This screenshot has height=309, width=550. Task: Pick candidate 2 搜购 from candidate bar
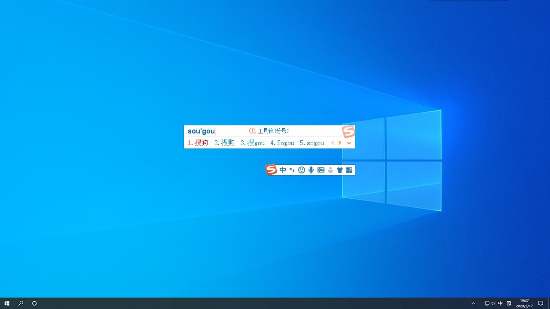pyautogui.click(x=224, y=143)
